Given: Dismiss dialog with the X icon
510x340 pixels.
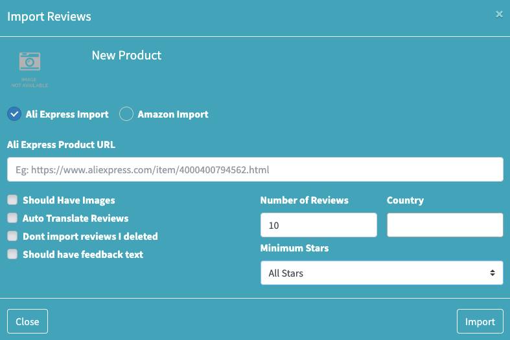Looking at the screenshot, I should 499,14.
